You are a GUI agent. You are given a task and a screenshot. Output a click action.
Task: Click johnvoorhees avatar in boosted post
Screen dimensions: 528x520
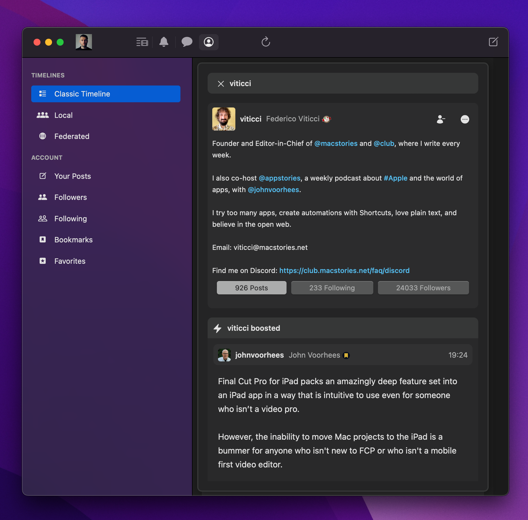click(x=224, y=355)
